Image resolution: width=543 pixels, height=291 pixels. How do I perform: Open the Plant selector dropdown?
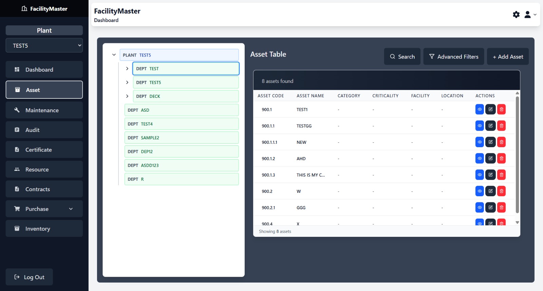click(44, 46)
